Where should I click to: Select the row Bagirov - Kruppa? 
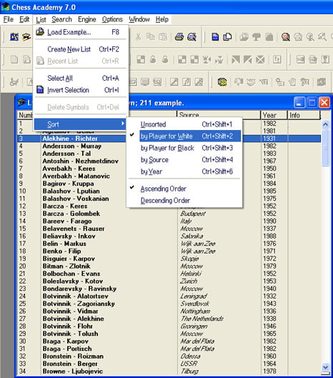(x=169, y=184)
